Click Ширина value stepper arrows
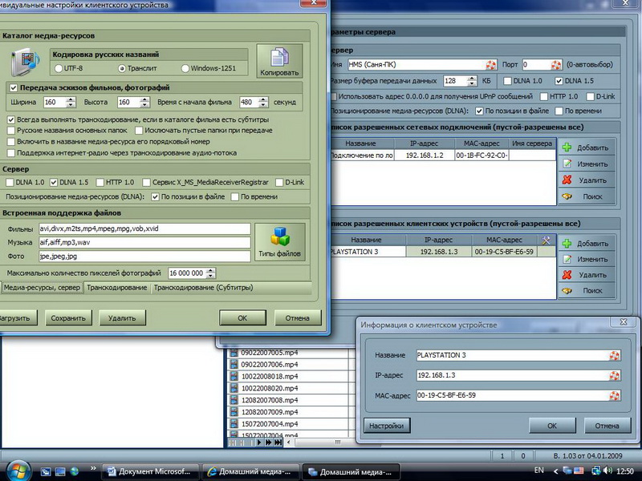The width and height of the screenshot is (642, 481). pyautogui.click(x=71, y=103)
